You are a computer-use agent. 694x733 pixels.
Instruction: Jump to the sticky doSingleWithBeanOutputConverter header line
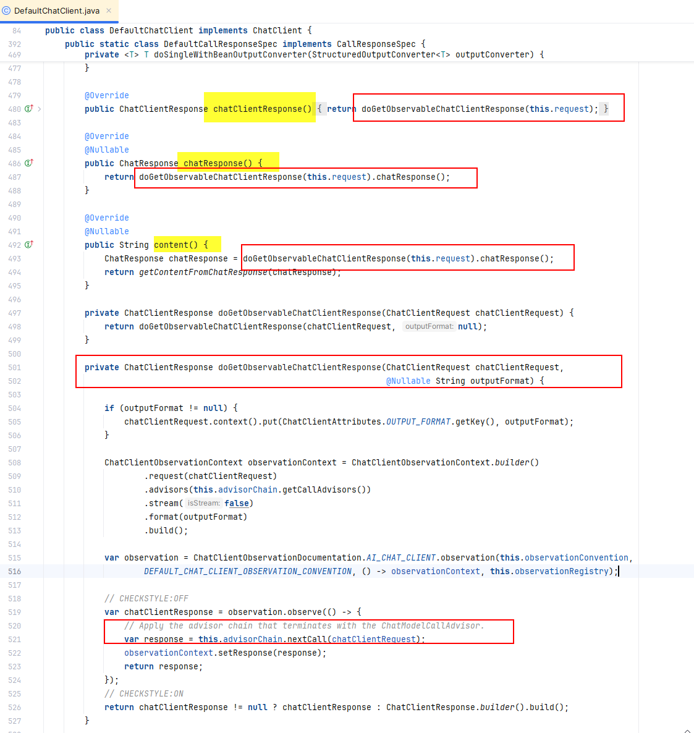[314, 54]
